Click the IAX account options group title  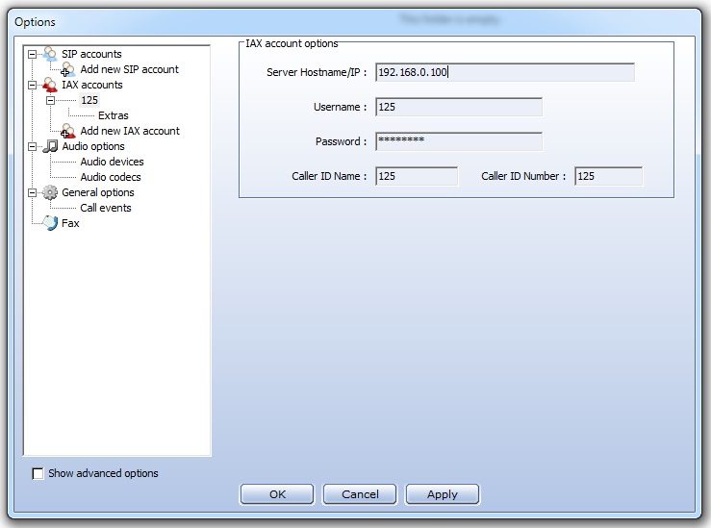tap(292, 43)
